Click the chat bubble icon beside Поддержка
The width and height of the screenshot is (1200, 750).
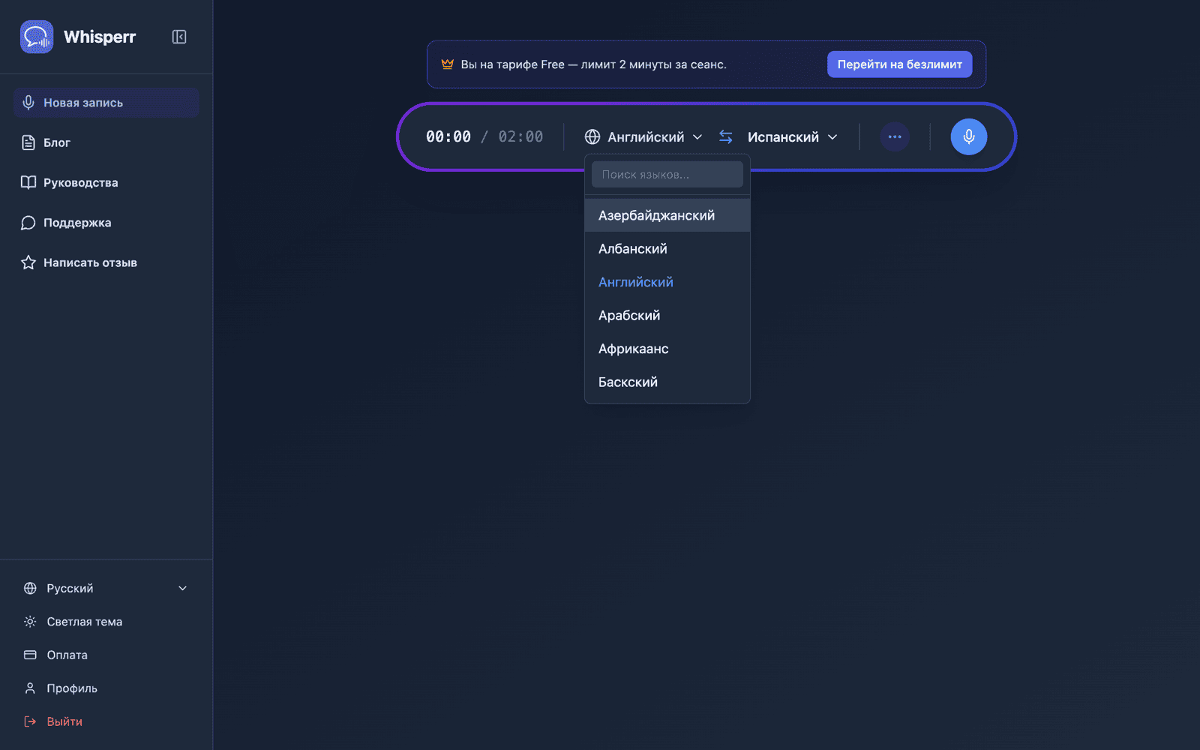pyautogui.click(x=28, y=223)
